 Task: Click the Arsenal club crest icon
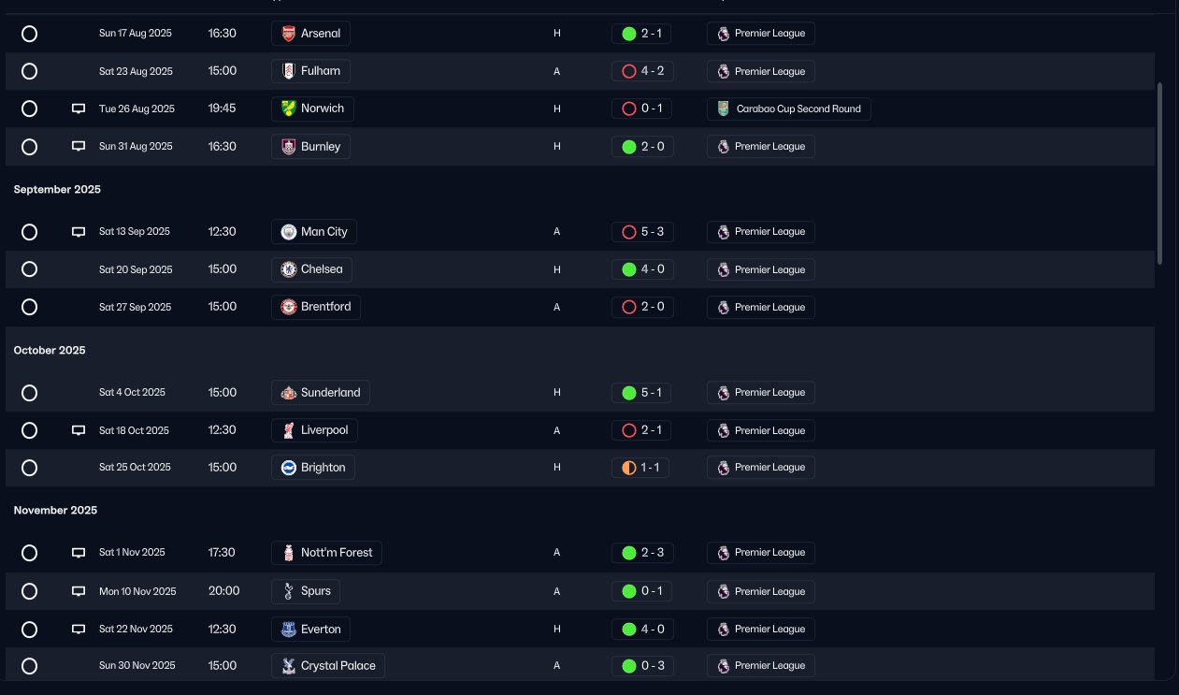coord(288,34)
